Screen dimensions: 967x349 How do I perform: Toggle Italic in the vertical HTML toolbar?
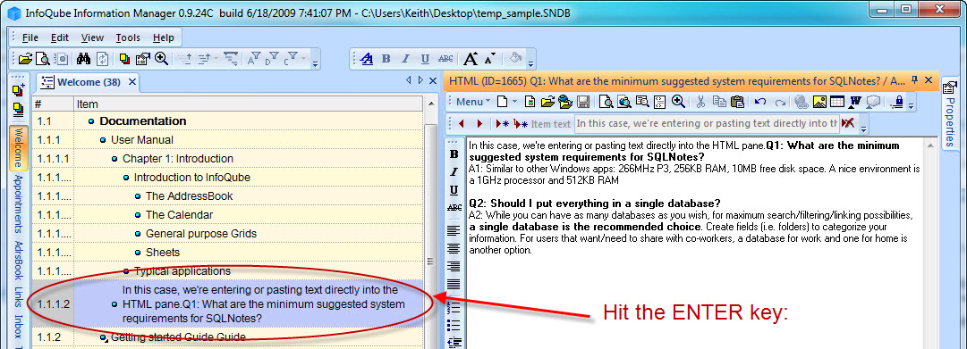[454, 171]
